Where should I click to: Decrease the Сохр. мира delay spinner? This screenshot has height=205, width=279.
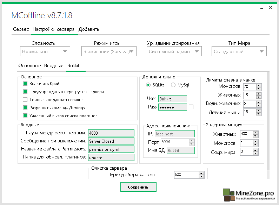click(256, 153)
